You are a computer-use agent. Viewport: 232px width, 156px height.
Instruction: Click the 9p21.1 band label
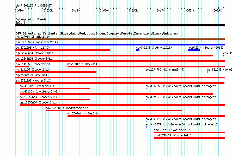click(20, 22)
